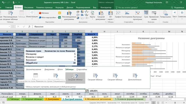Switch to Итоги tab in Quick Analysis
The image size is (186, 104).
pos(60,69)
